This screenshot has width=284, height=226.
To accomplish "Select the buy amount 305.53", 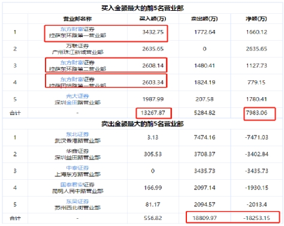I will click(x=153, y=154).
